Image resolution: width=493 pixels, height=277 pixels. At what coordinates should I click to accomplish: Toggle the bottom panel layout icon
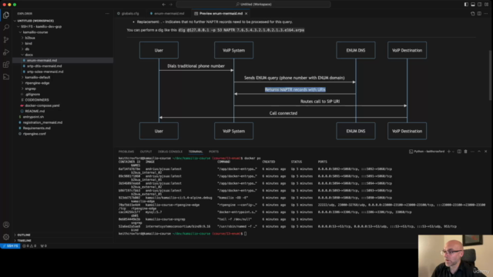473,5
